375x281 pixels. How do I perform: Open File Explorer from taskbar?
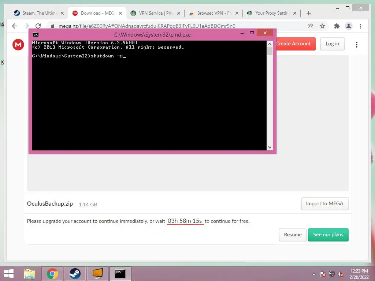point(30,274)
